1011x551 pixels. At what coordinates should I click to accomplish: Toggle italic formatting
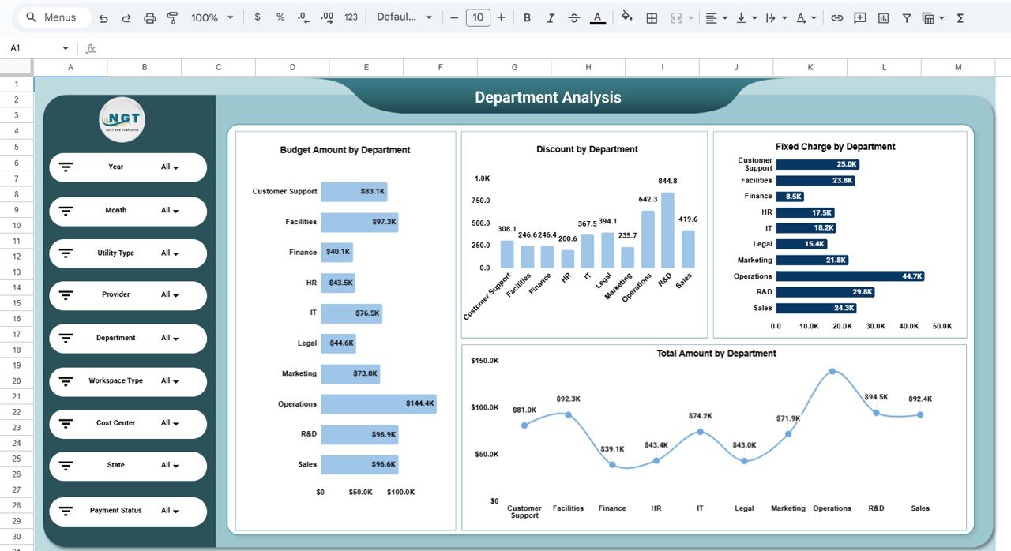(x=551, y=17)
